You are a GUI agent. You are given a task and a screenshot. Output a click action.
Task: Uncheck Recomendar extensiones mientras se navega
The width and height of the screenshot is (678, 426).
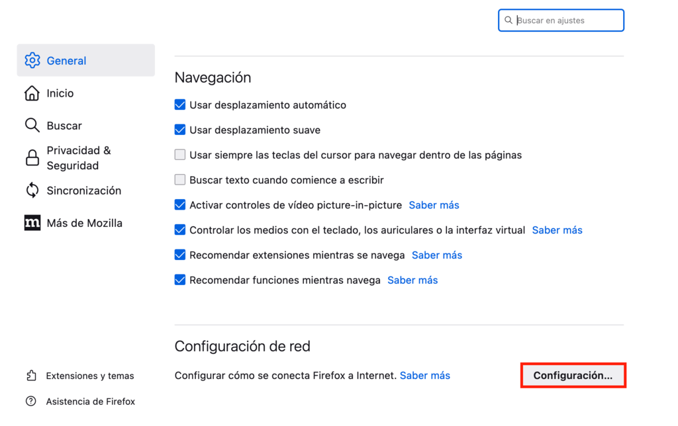click(x=179, y=255)
